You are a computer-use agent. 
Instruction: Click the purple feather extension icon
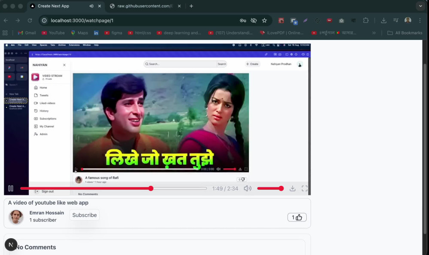305,21
